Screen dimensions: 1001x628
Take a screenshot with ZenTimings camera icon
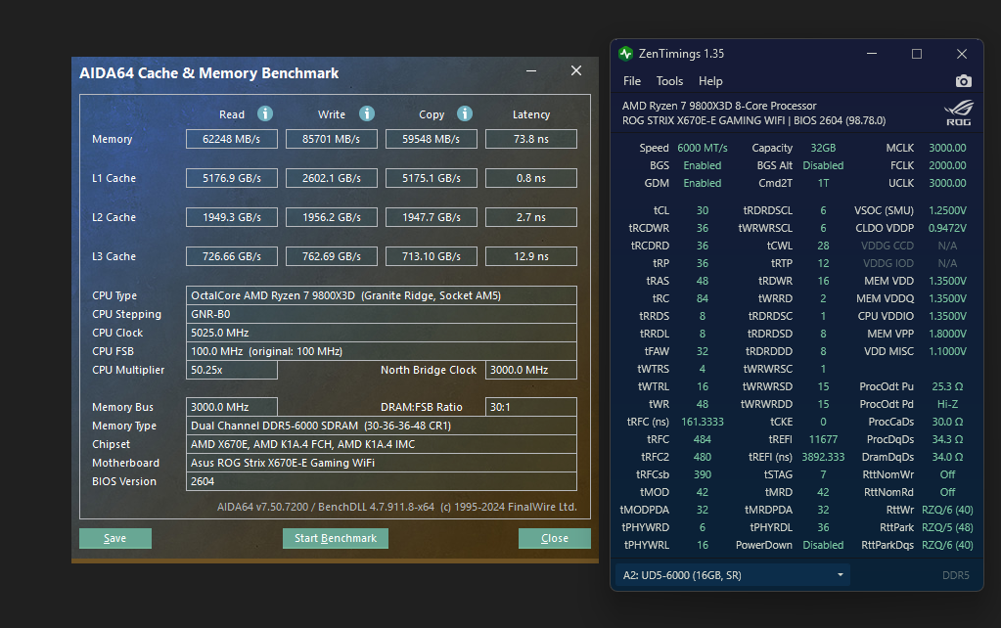pyautogui.click(x=964, y=81)
